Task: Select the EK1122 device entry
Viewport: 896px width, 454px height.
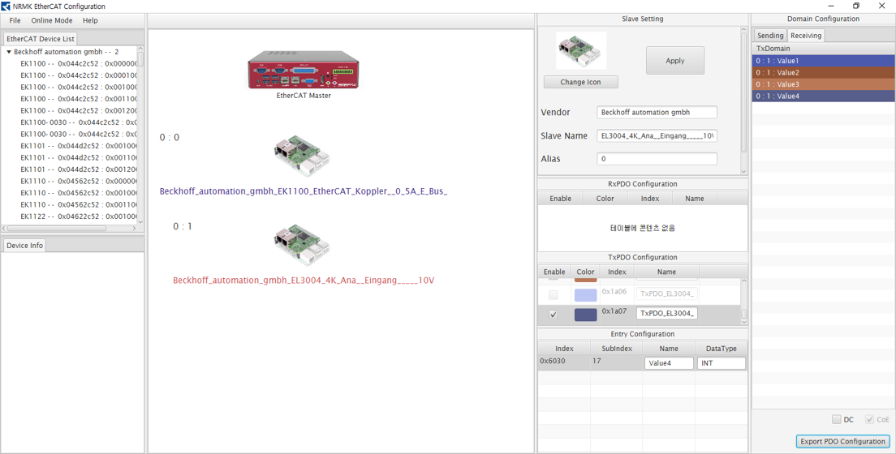Action: [x=80, y=216]
